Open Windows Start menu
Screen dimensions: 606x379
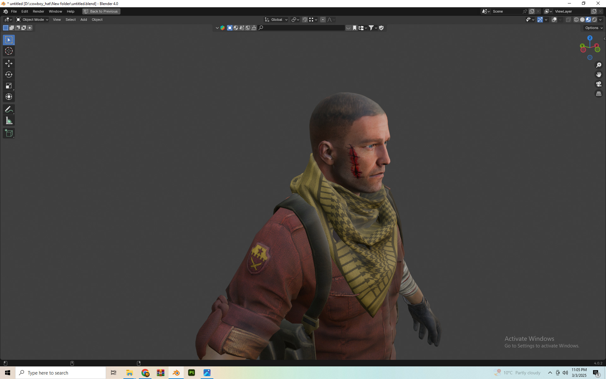[8, 373]
